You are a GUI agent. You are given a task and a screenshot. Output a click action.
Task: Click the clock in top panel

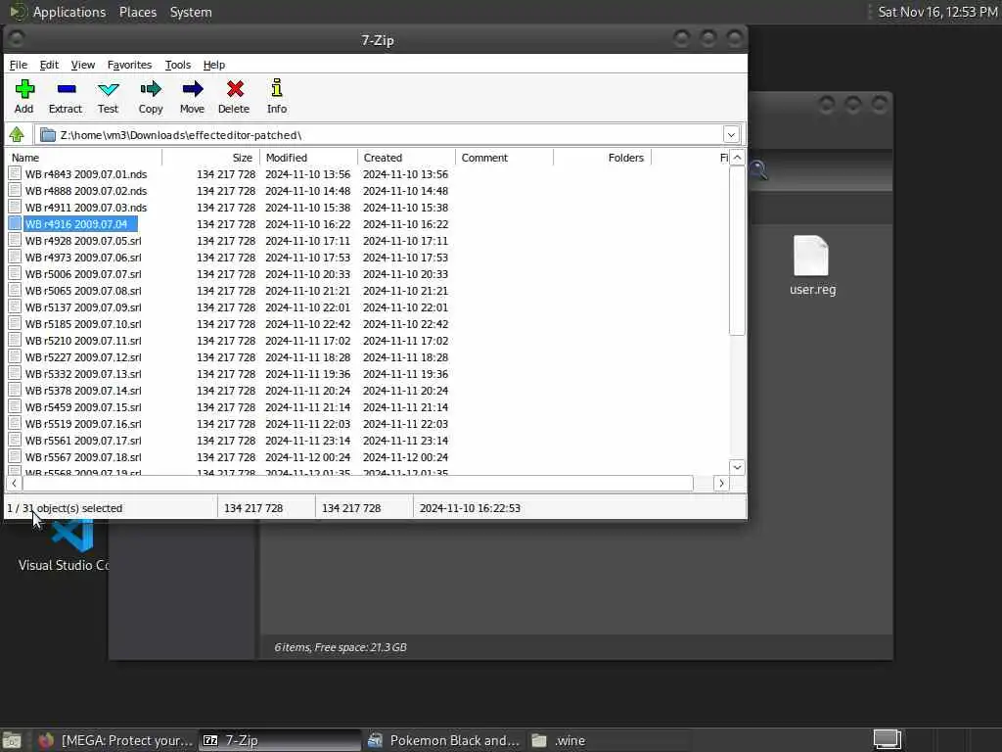click(937, 12)
